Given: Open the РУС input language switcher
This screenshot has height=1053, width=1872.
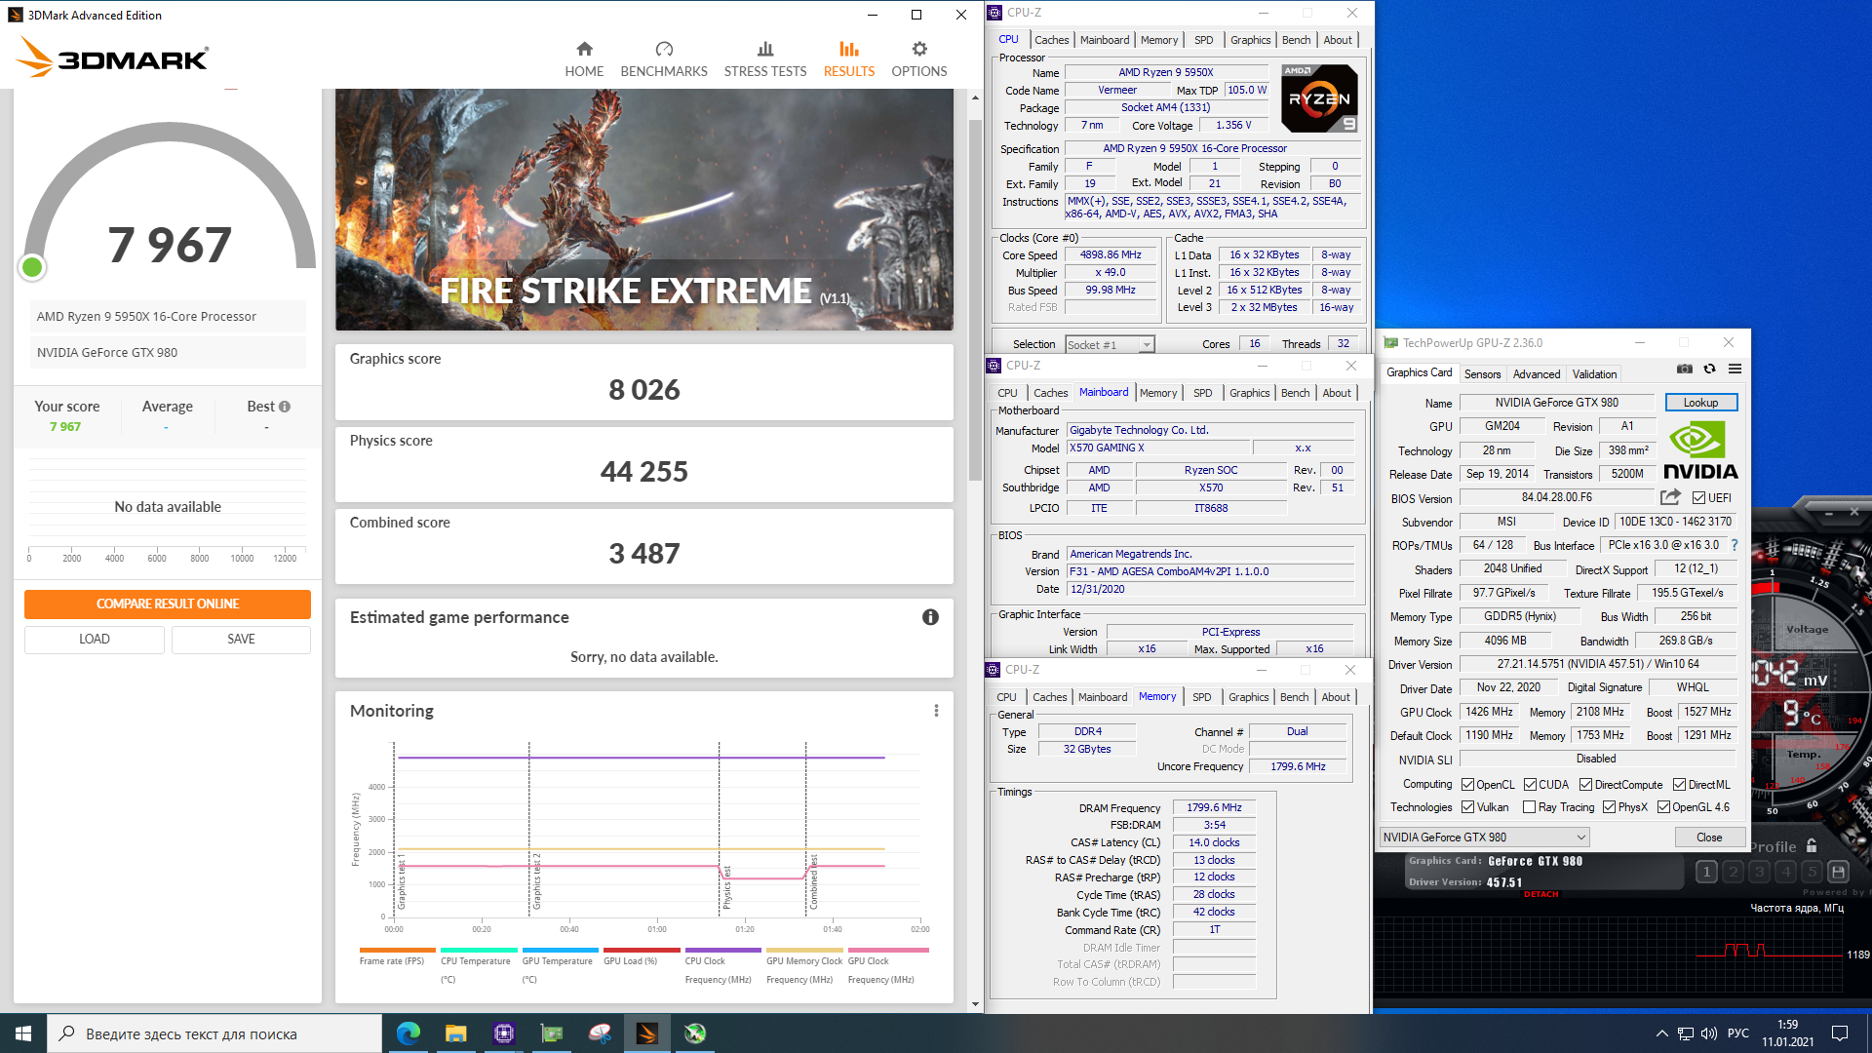Looking at the screenshot, I should [x=1738, y=1033].
